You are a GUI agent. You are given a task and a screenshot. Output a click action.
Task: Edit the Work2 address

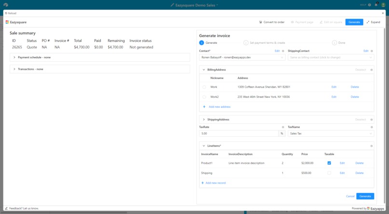click(x=333, y=97)
